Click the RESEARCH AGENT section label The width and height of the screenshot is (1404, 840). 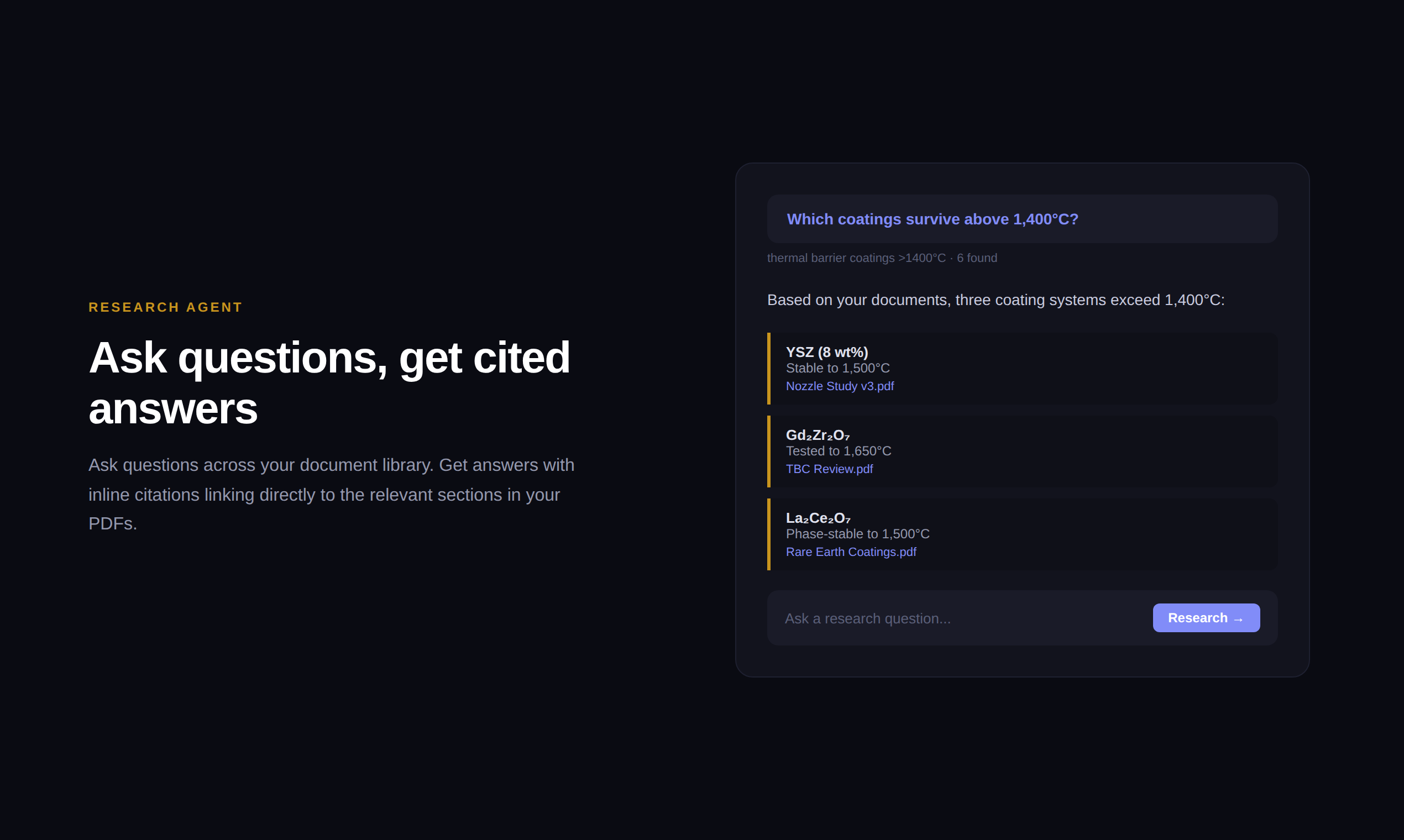(165, 307)
